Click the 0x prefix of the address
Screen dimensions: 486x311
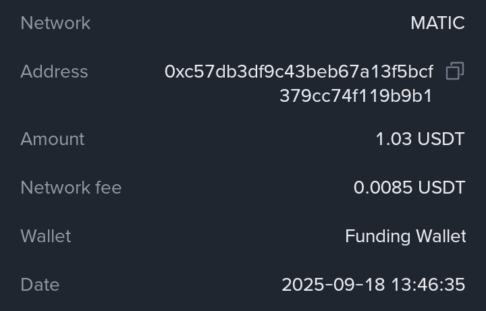point(173,72)
